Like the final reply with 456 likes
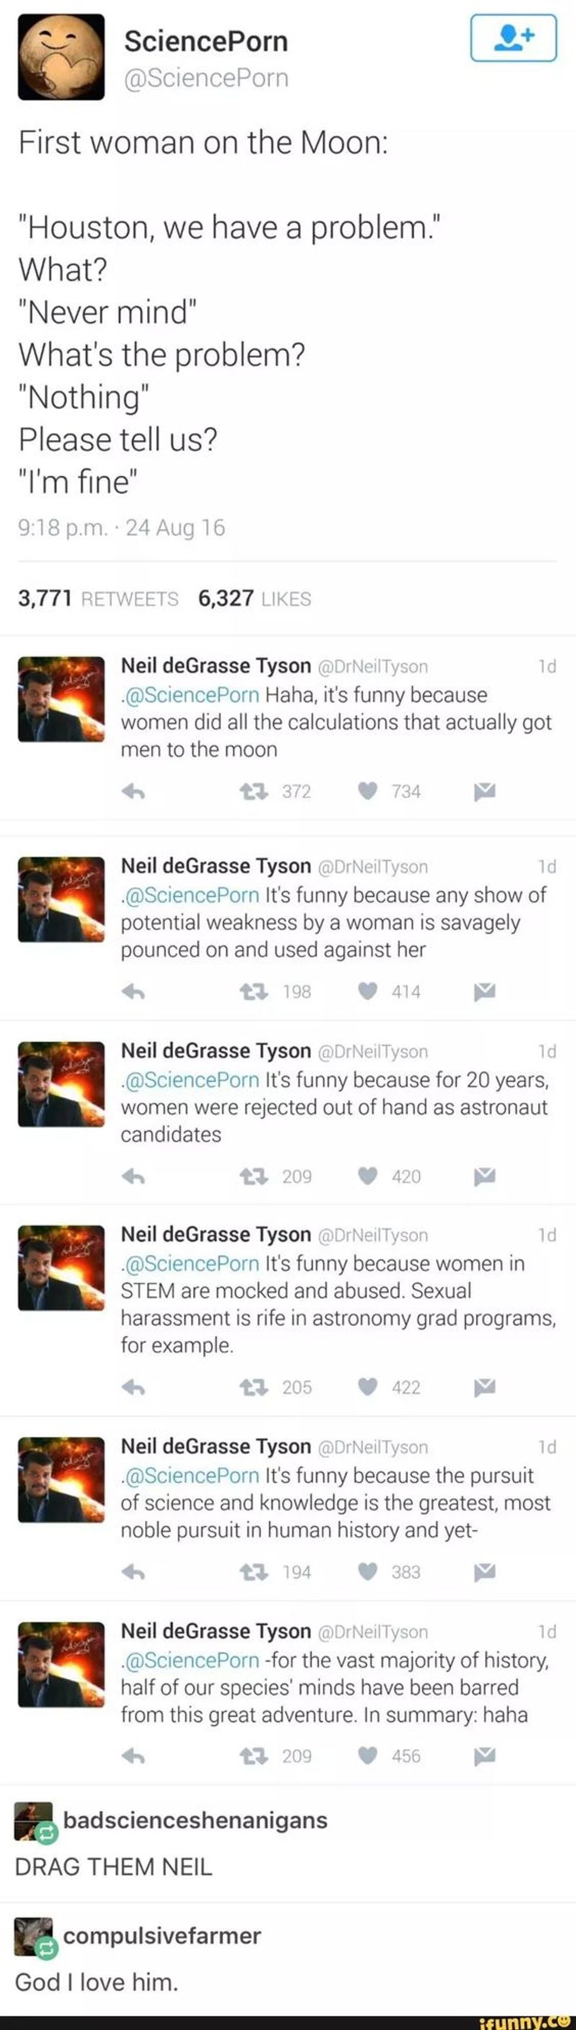Viewport: 576px width, 2030px height. tap(367, 1756)
